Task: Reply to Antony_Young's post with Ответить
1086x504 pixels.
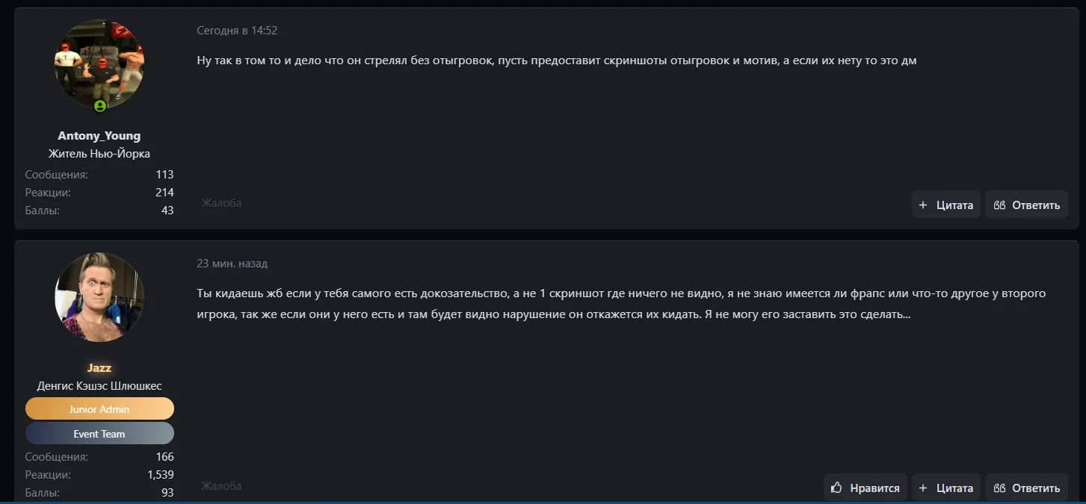Action: 1026,205
